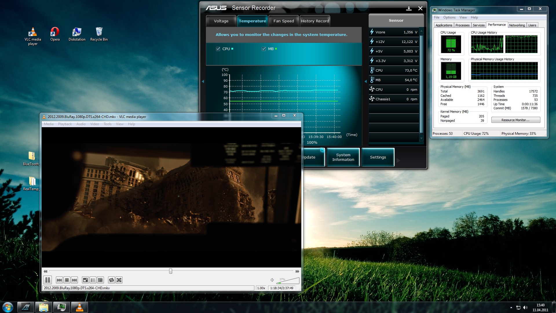
Task: Open the VLC Playback menu
Action: point(65,124)
